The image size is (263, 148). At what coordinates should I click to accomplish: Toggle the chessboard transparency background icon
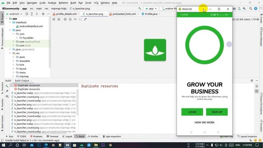click(80, 19)
